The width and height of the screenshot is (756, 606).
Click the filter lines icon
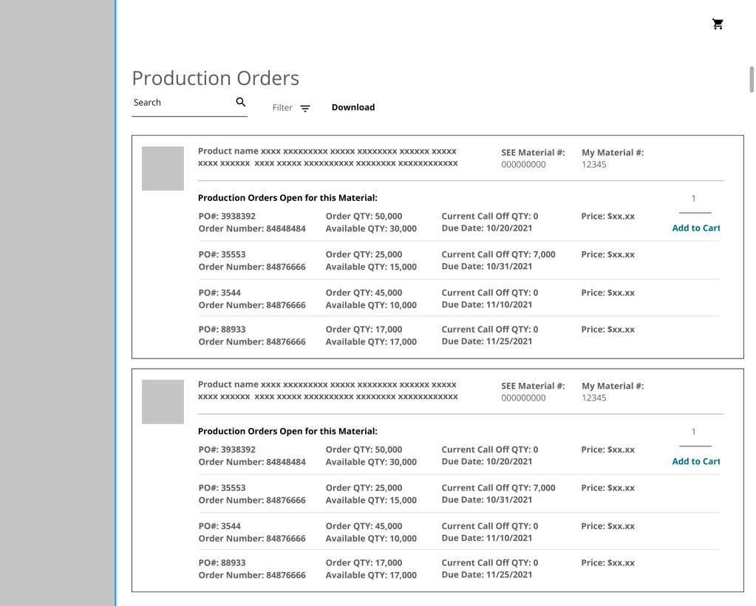tap(305, 108)
